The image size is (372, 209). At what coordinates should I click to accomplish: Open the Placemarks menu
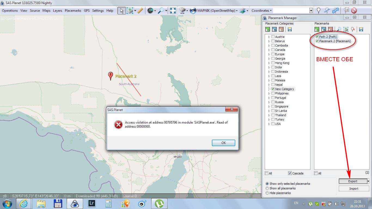pos(73,11)
